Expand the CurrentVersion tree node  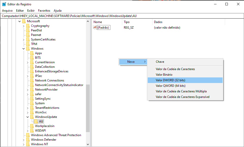[x=28, y=62]
